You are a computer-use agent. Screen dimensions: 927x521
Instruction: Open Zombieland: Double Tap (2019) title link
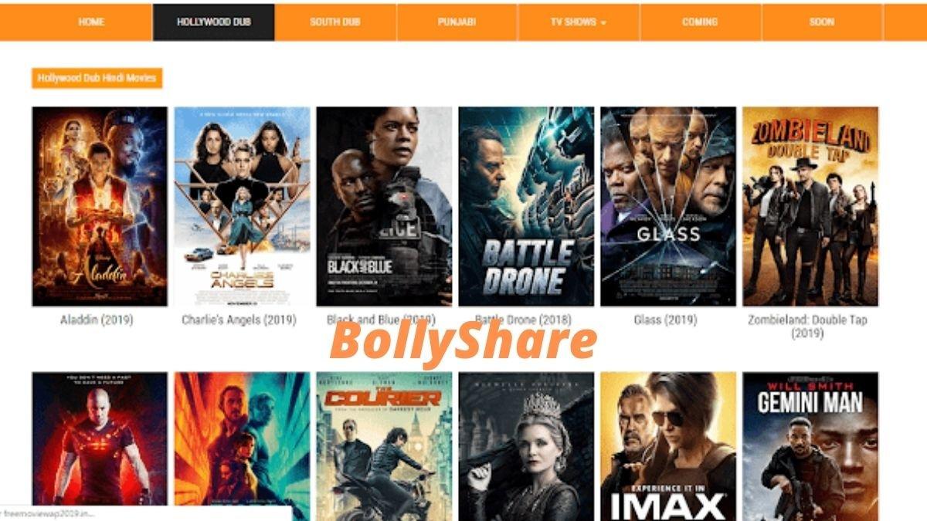tap(807, 326)
